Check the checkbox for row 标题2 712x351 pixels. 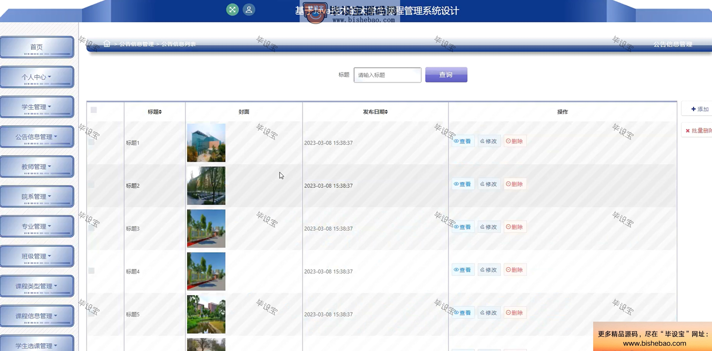[92, 185]
